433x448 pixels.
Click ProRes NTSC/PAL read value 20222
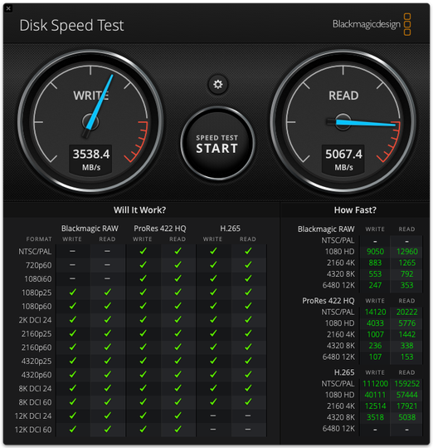(407, 312)
